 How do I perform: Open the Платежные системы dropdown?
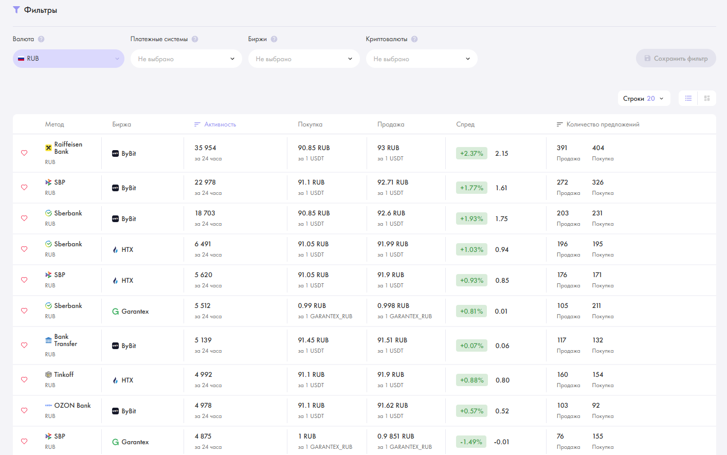click(x=186, y=59)
